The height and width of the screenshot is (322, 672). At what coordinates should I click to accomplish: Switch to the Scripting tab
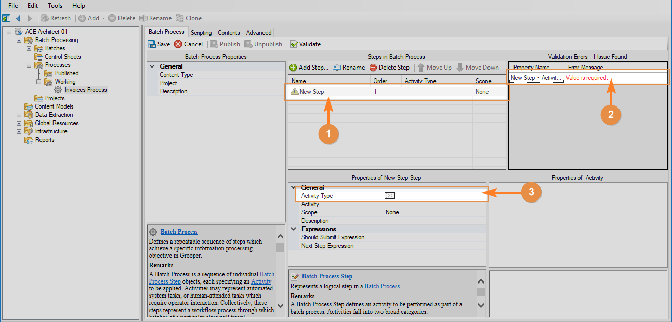[x=201, y=33]
